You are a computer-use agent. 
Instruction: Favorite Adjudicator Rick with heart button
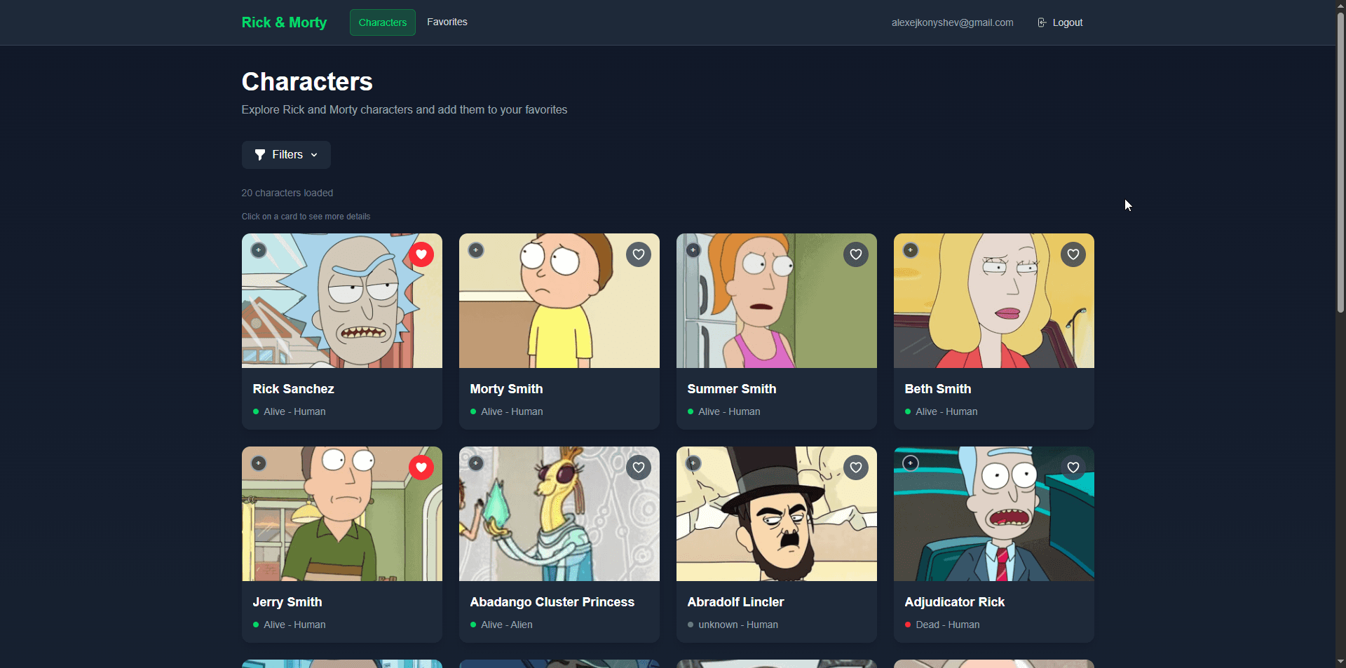click(1073, 468)
